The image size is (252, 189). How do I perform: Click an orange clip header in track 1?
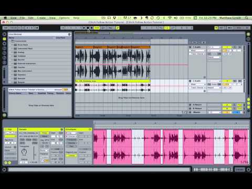pos(85,47)
